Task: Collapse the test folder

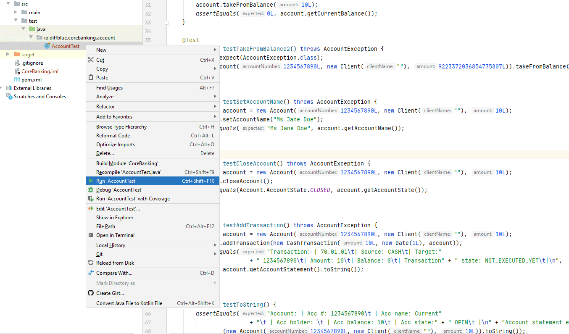Action: 16,21
